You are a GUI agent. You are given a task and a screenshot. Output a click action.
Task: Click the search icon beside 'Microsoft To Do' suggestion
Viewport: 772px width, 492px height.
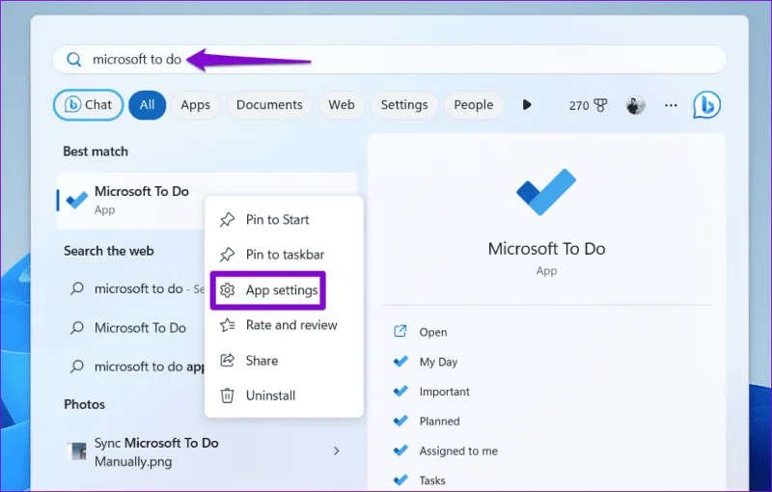[x=77, y=328]
